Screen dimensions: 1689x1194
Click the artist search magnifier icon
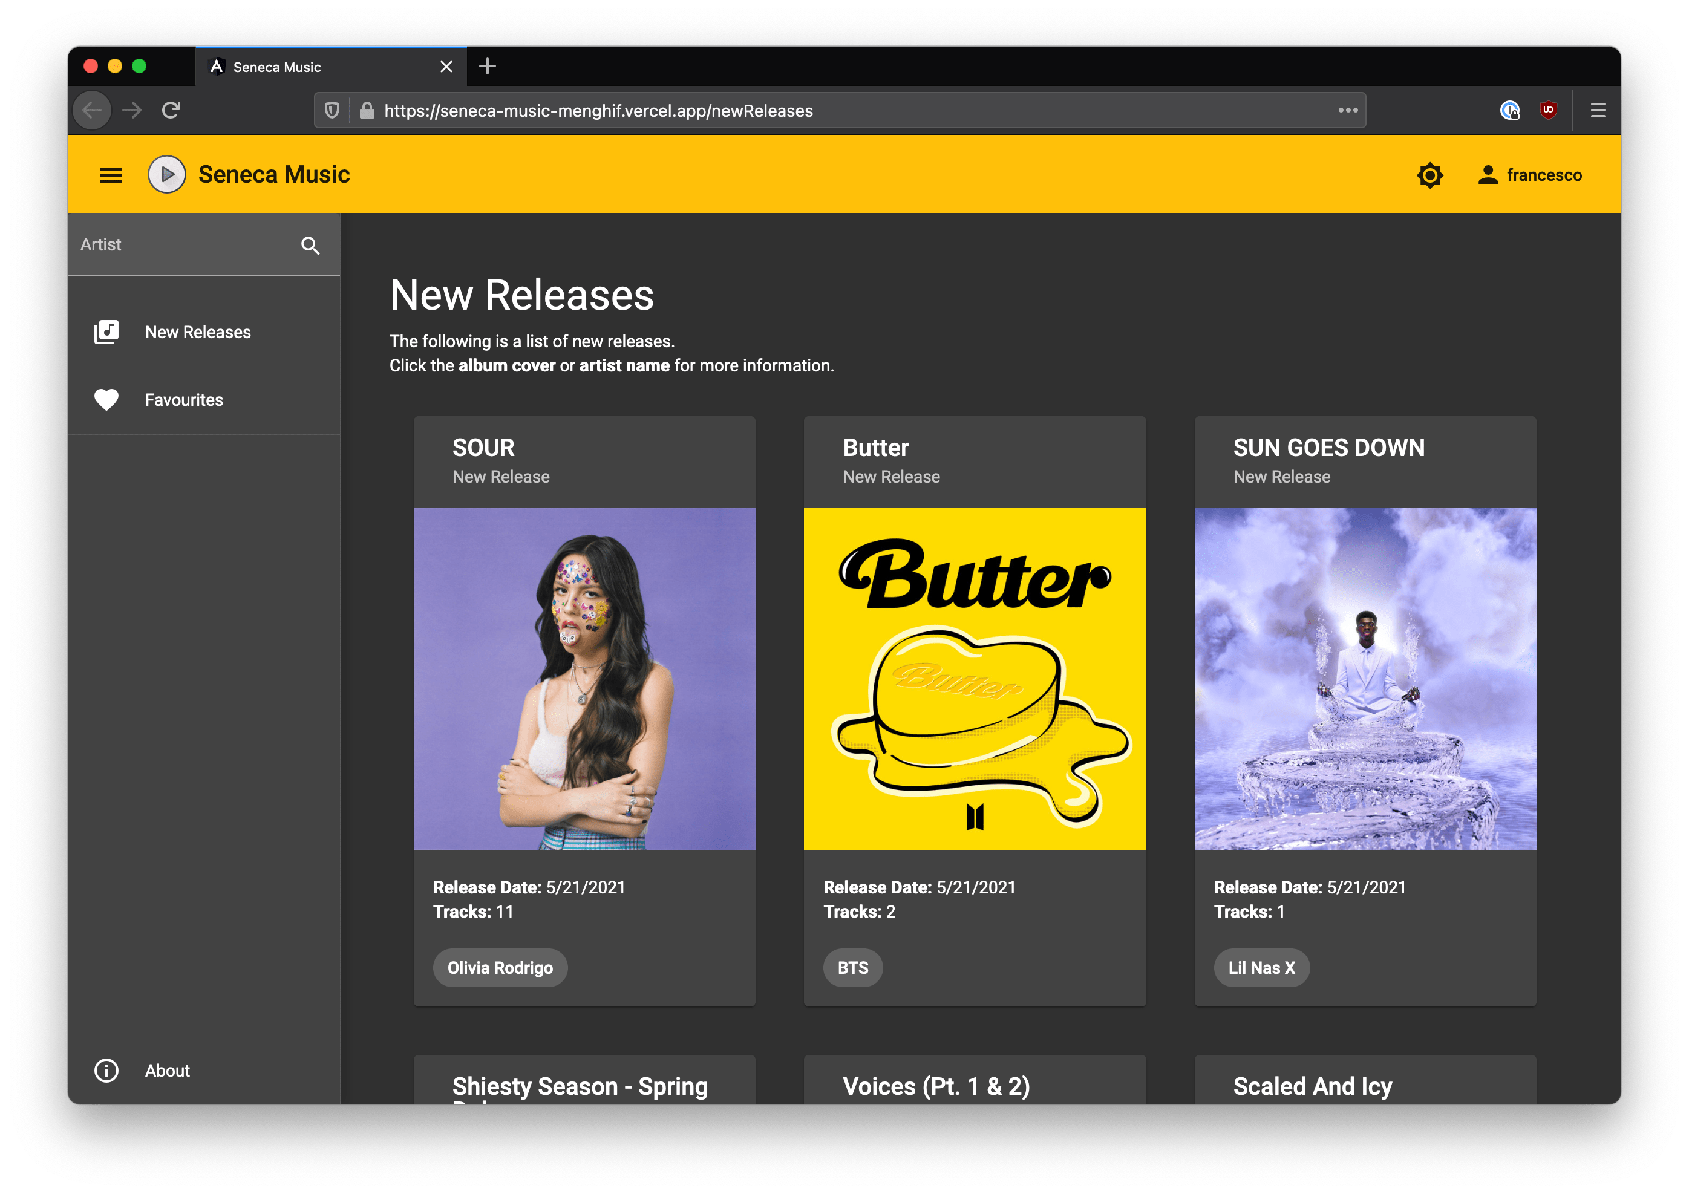pyautogui.click(x=310, y=246)
